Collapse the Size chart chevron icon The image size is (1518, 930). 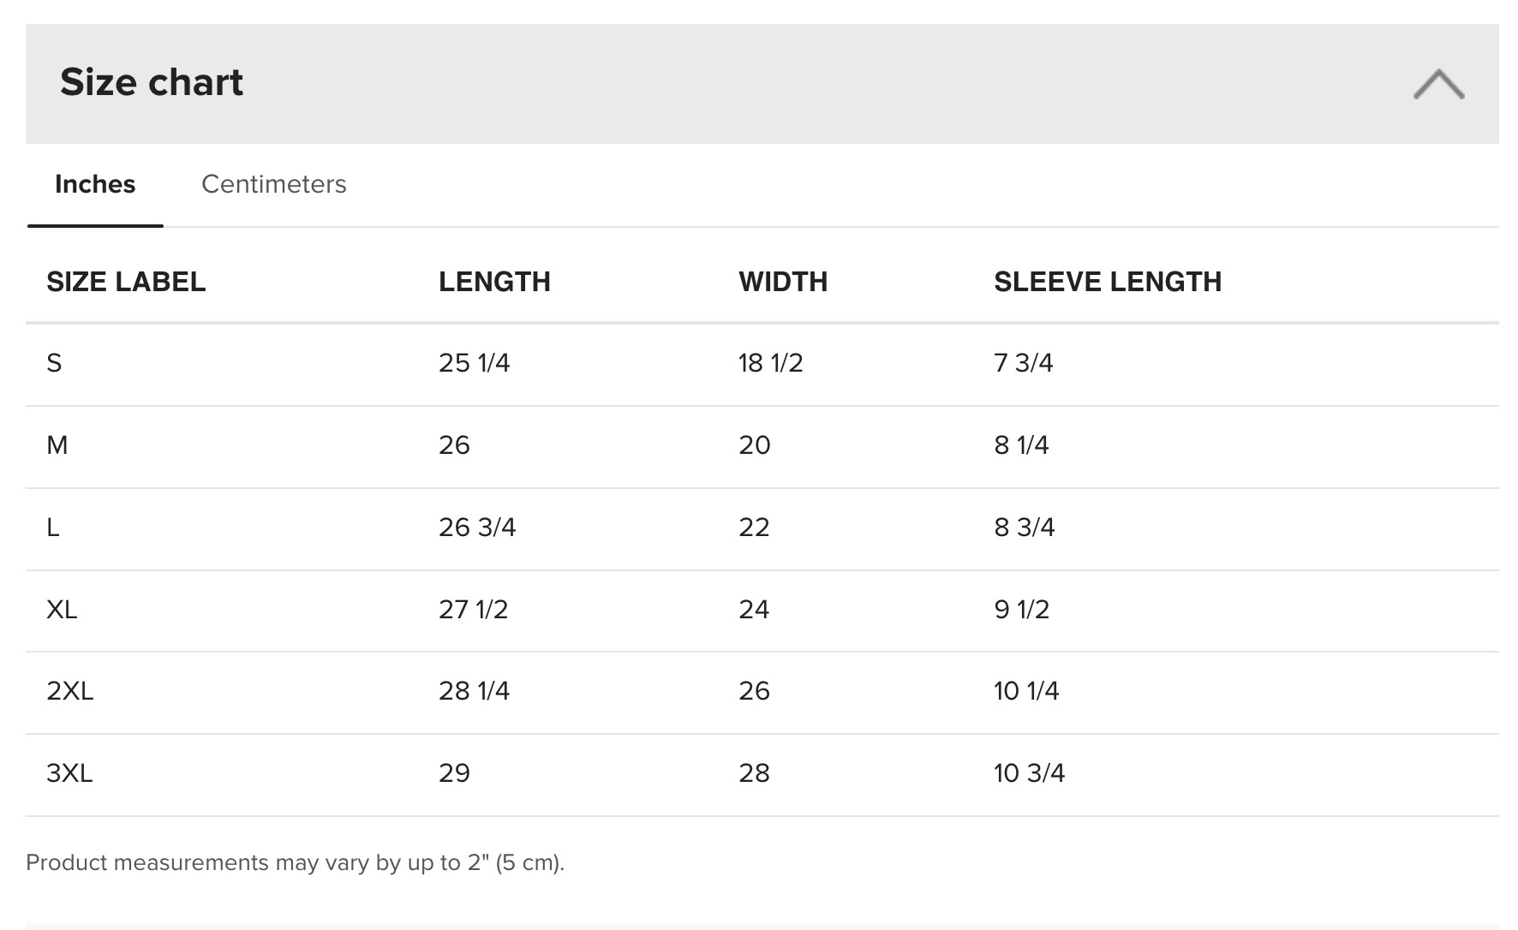pyautogui.click(x=1438, y=84)
